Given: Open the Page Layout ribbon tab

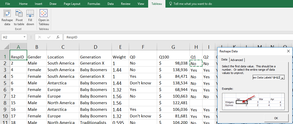Looking at the screenshot, I should 72,4.
